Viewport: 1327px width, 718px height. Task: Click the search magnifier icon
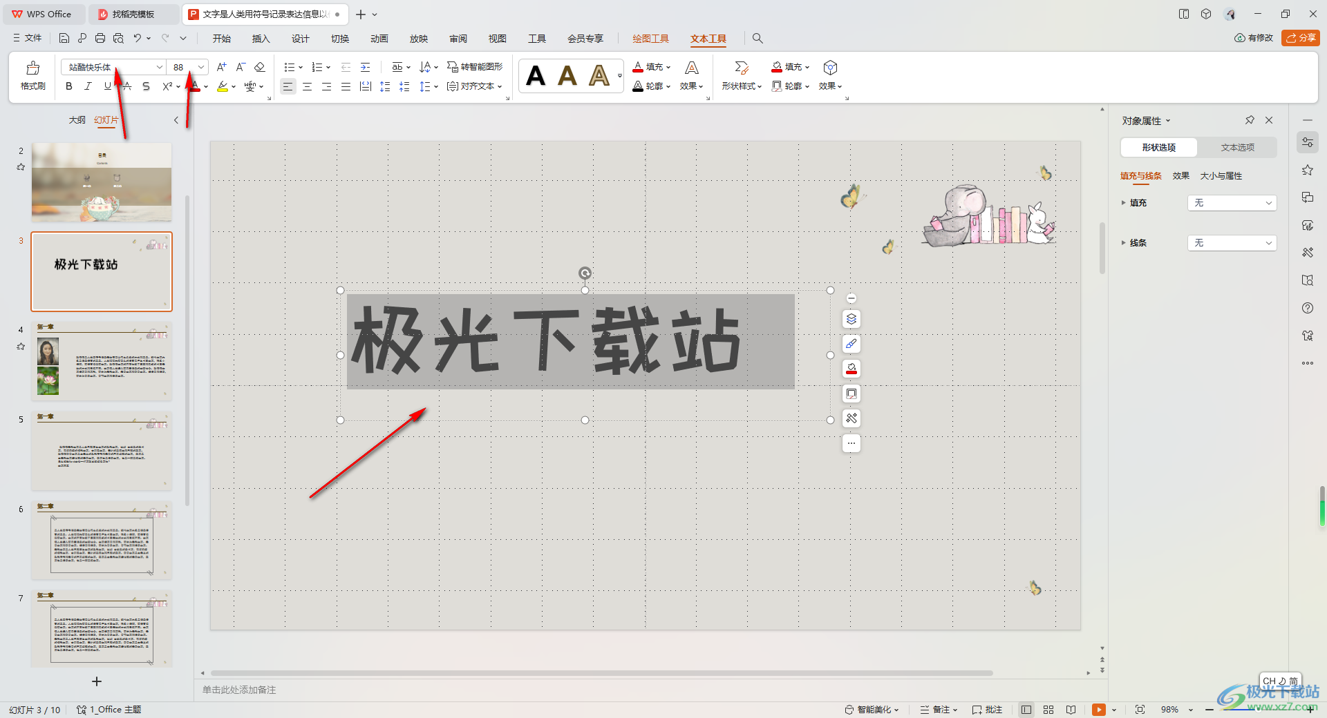pos(757,39)
